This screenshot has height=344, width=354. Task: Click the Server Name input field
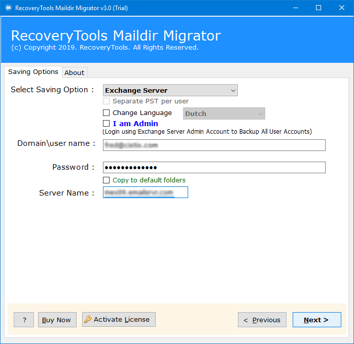[x=146, y=193]
